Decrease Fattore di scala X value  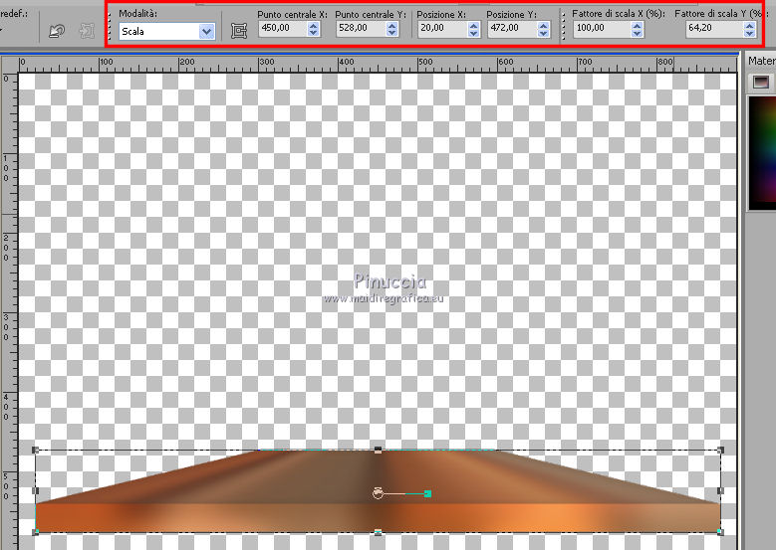637,33
